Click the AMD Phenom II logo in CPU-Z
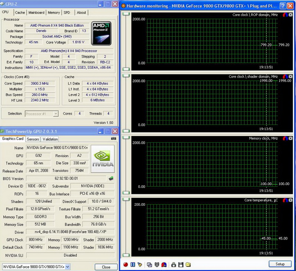The image size is (296, 271). tap(101, 33)
